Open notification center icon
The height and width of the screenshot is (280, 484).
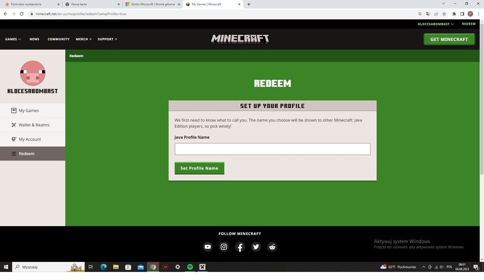point(476,267)
